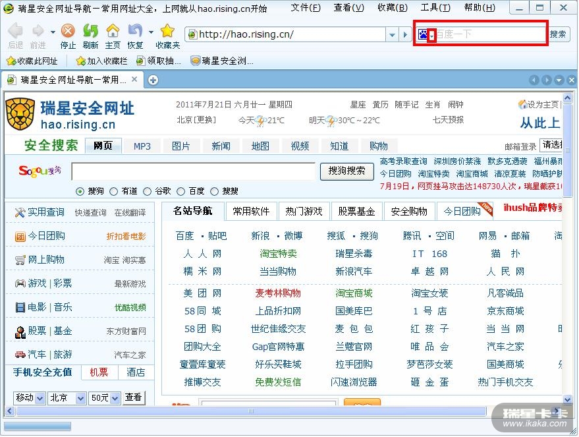The width and height of the screenshot is (579, 437).
Task: Open the 工具(T) menu
Action: 435,8
